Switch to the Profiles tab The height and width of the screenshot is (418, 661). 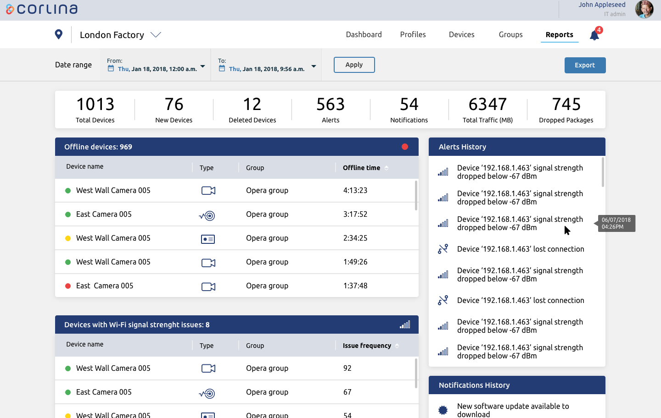(413, 34)
